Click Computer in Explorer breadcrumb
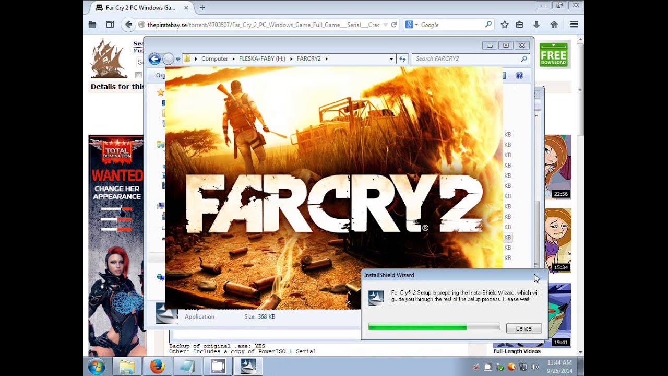 [214, 59]
